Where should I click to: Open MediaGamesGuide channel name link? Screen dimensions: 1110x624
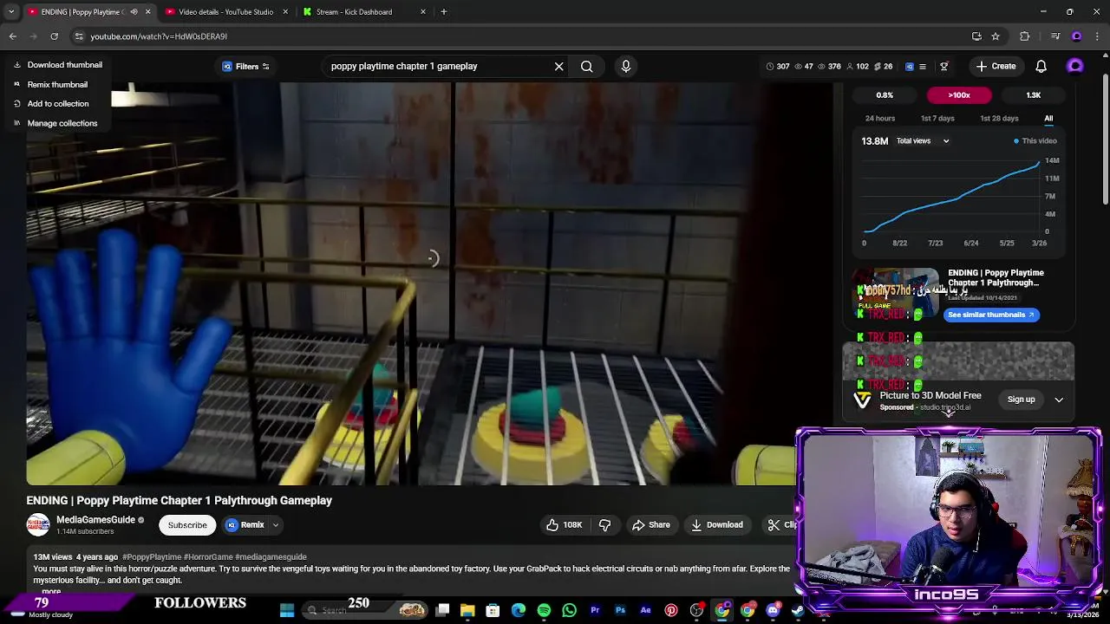95,520
